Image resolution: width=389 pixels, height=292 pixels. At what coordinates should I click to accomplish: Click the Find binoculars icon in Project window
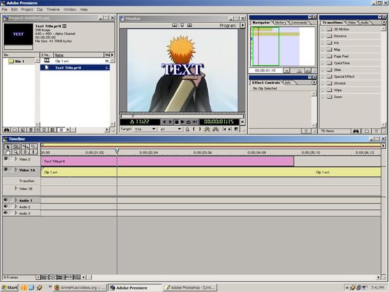6,130
